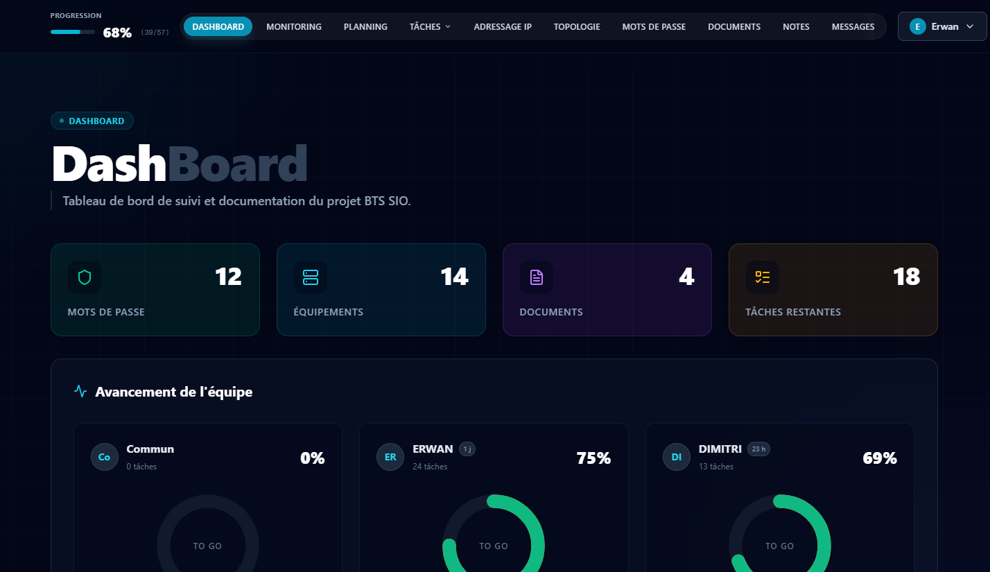Open the Erwan user account menu
The image size is (990, 572).
(942, 26)
